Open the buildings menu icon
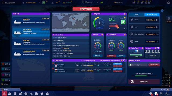Image resolution: width=172 pixels, height=96 pixels. (x=37, y=94)
